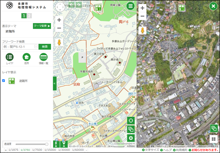The height and width of the screenshot is (153, 220).
Task: Open map settings gear button
Action: click(131, 138)
